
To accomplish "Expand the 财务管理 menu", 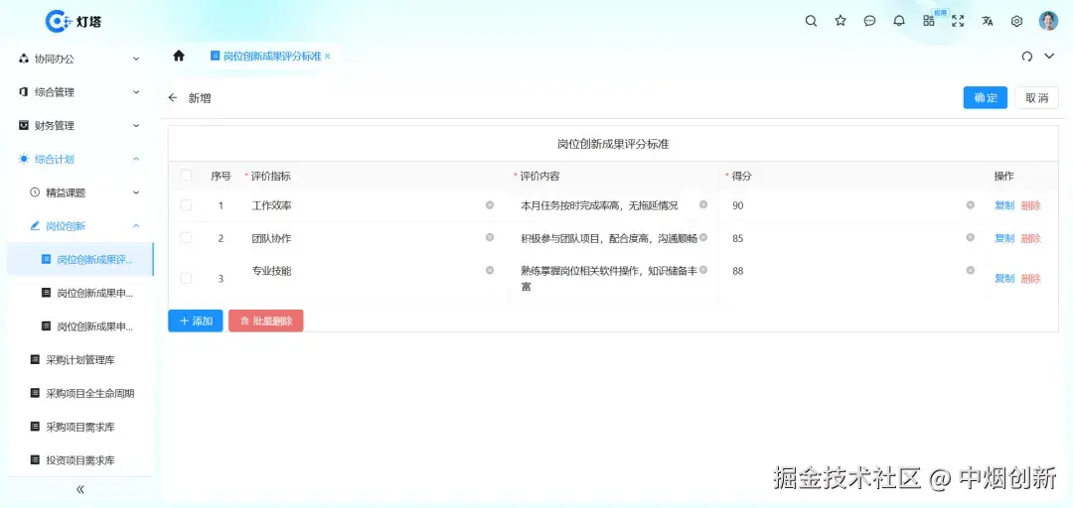I will click(x=79, y=126).
